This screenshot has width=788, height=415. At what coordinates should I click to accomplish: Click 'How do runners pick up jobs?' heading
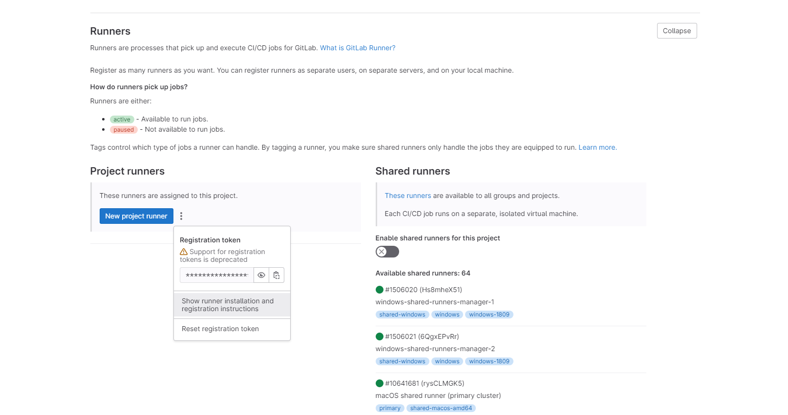[x=139, y=87]
